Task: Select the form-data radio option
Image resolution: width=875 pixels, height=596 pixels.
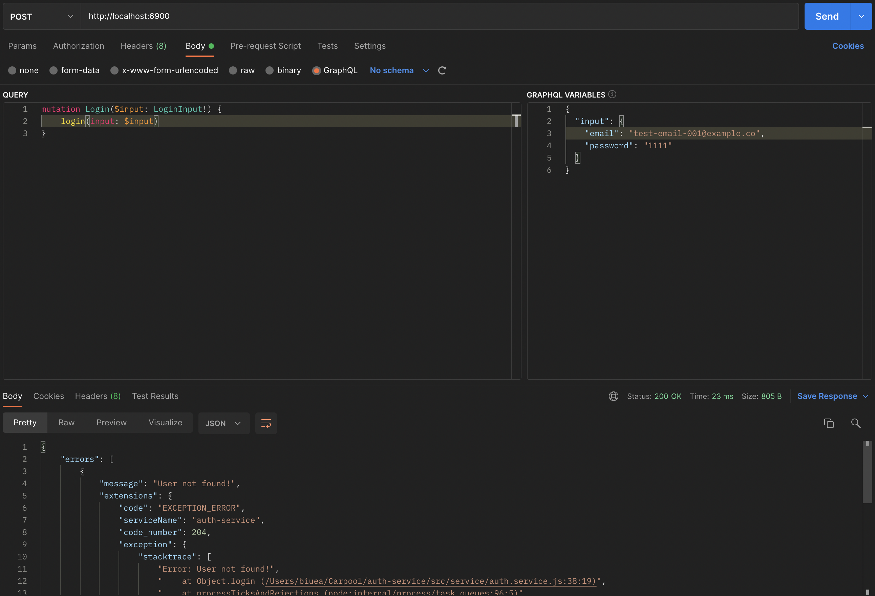Action: pyautogui.click(x=54, y=70)
